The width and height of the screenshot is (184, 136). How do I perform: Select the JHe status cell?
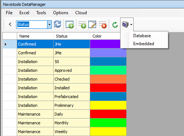click(72, 44)
